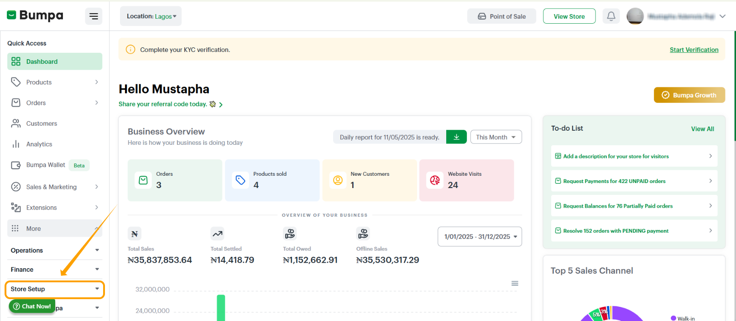The image size is (736, 321).
Task: Click the New Customers card icon
Action: point(338,180)
